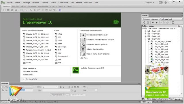Viewport: 184px width, 104px height.
Task: Expand the FR_544_03_61_fichiers folder
Action: [149, 42]
